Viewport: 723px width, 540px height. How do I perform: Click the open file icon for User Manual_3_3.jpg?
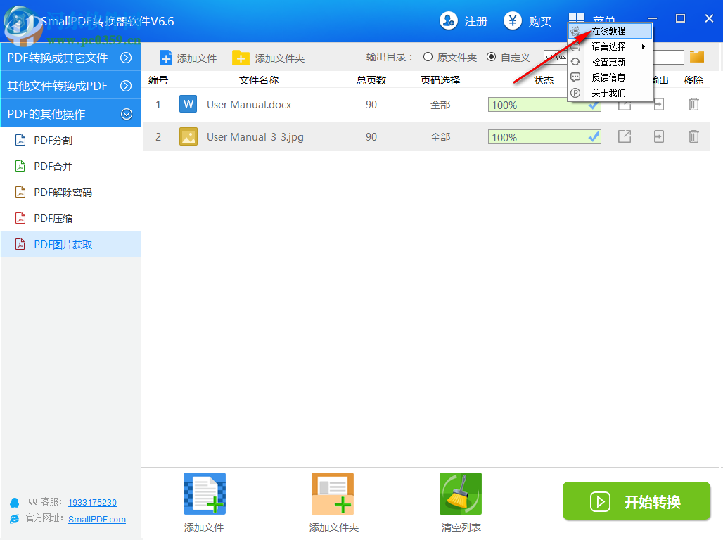(624, 136)
